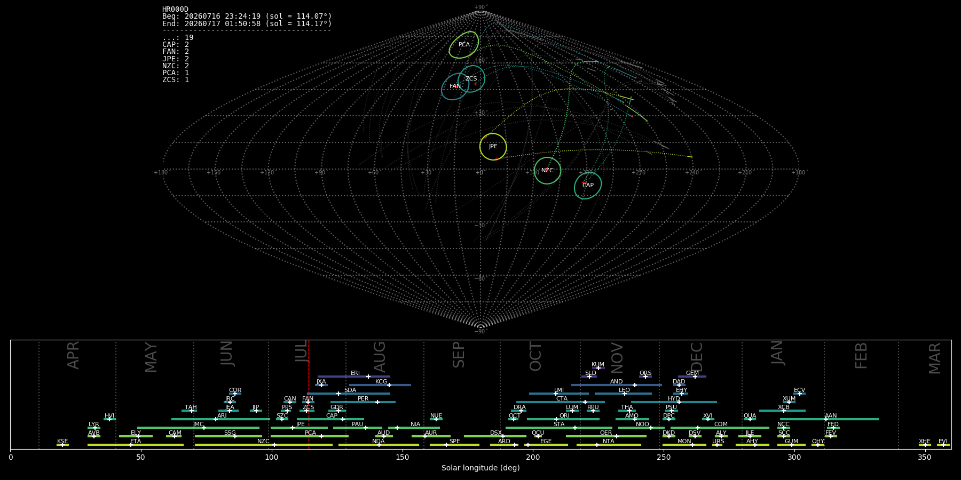Select the LEO shower bar

pos(624,394)
